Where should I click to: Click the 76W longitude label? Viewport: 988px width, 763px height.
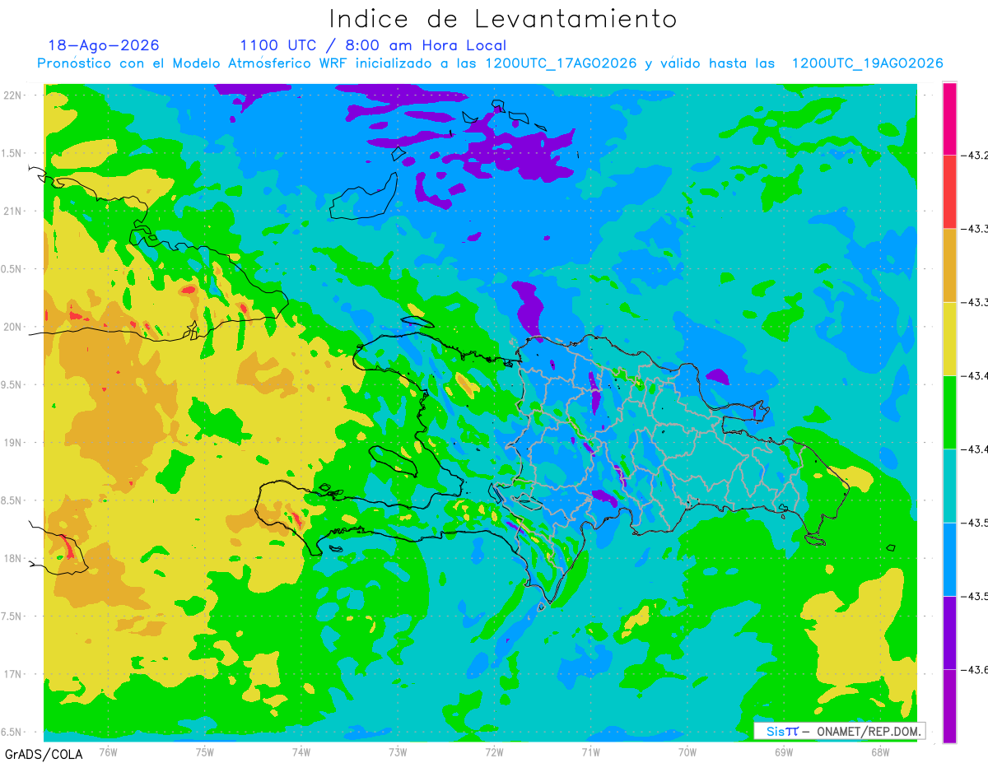pyautogui.click(x=108, y=751)
